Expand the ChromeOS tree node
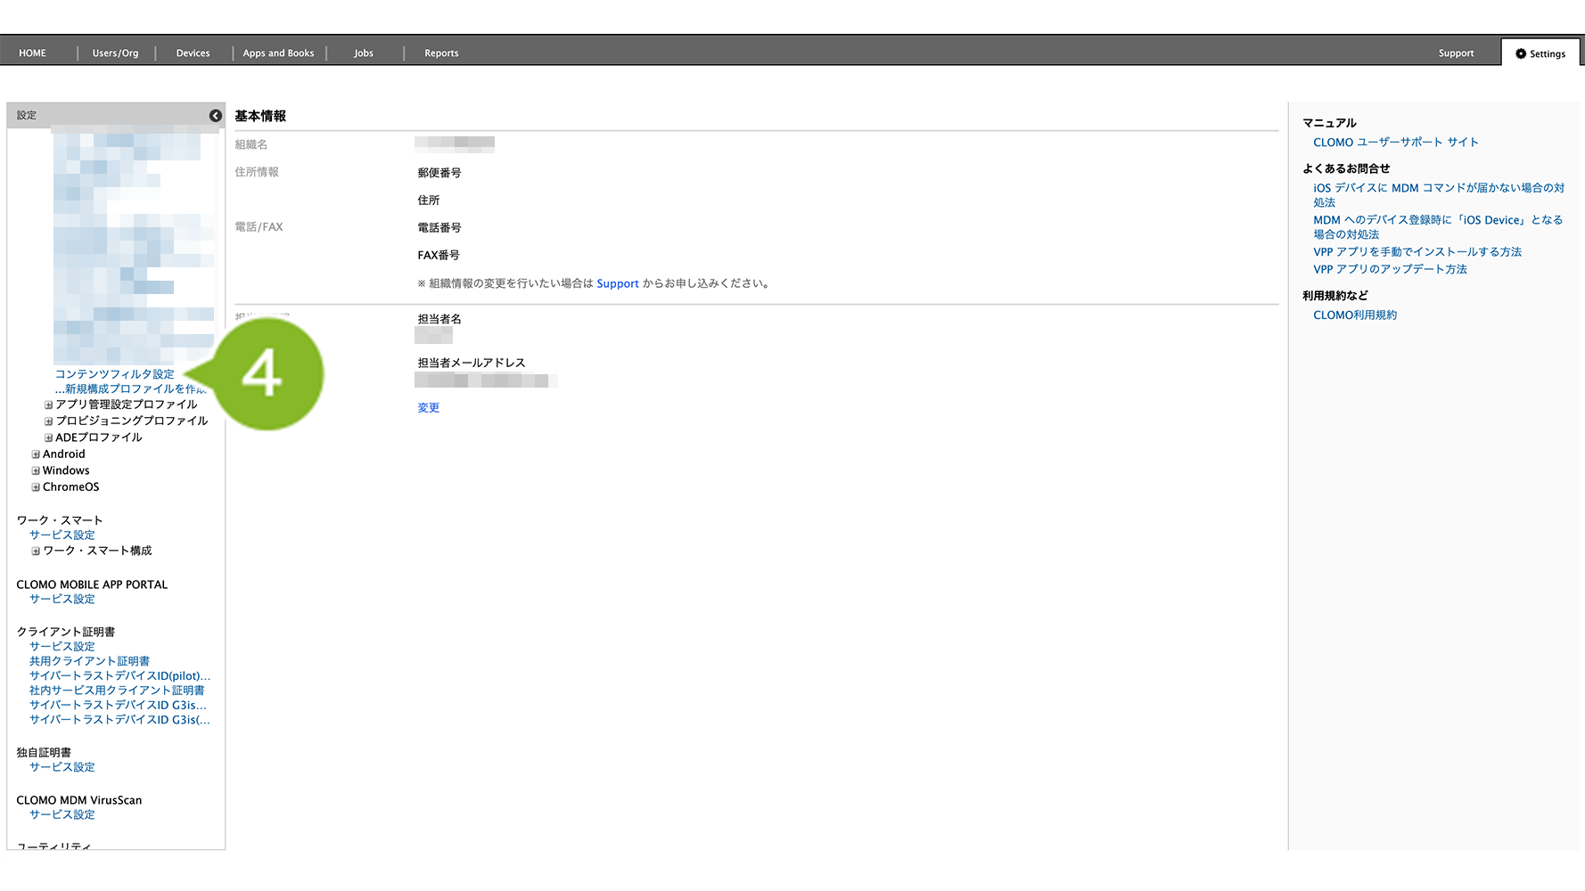1585x891 pixels. pyautogui.click(x=36, y=487)
